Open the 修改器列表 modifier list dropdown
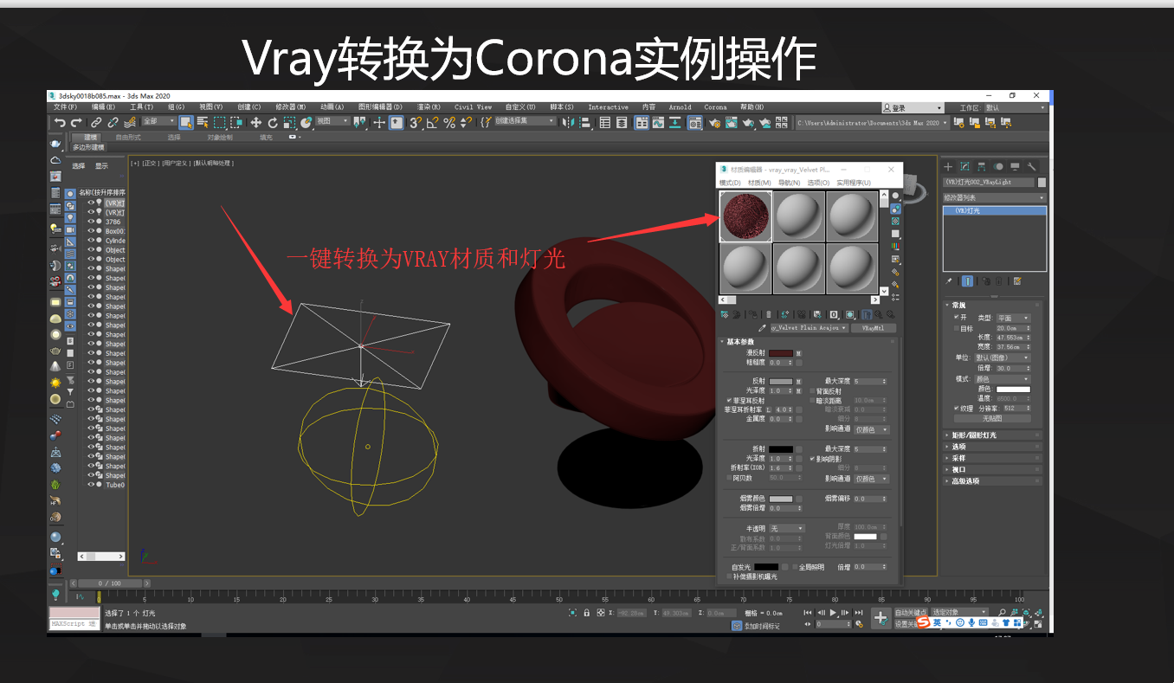1174x683 pixels. (995, 198)
